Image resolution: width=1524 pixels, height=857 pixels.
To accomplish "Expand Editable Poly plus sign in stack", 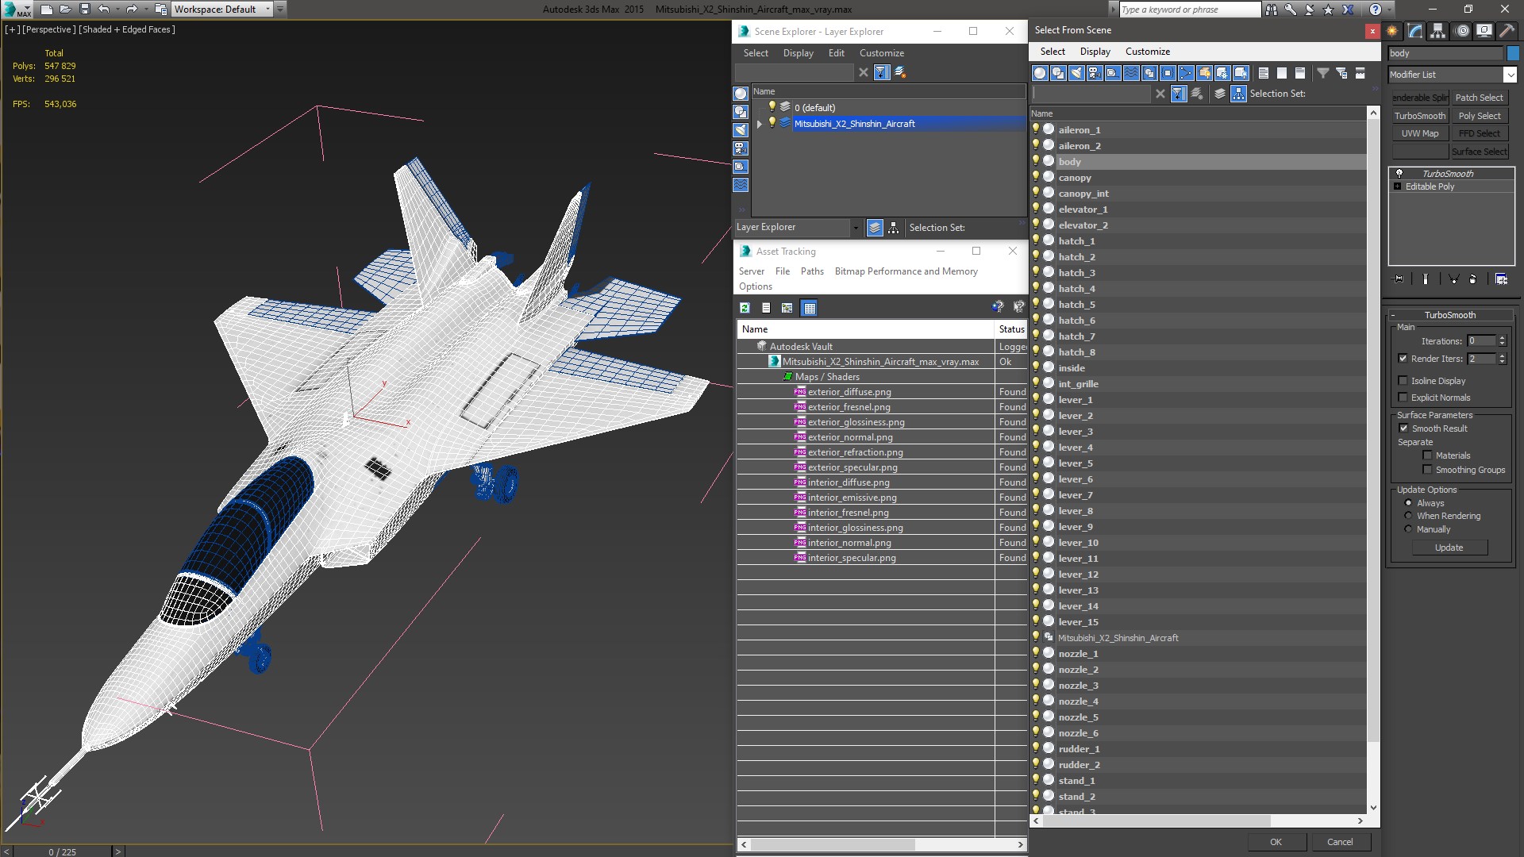I will 1398,186.
